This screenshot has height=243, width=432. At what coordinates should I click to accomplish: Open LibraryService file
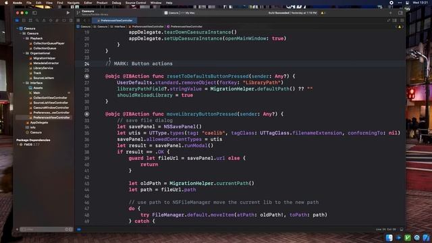click(43, 68)
